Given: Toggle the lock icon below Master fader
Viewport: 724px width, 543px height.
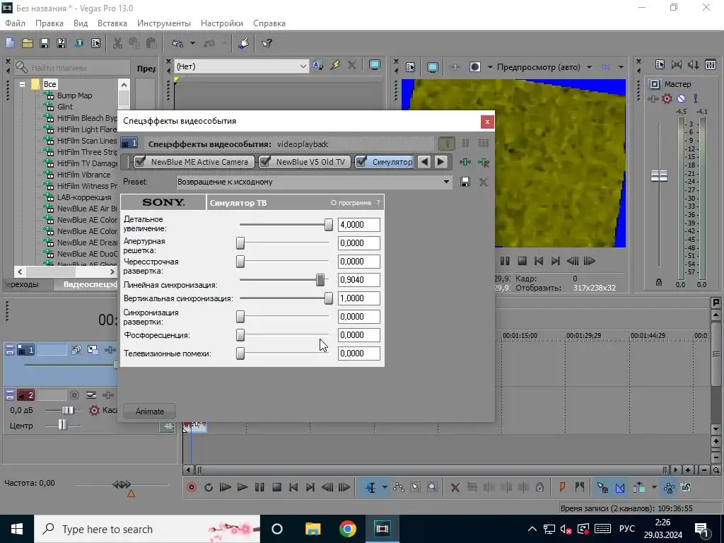Looking at the screenshot, I should (659, 281).
